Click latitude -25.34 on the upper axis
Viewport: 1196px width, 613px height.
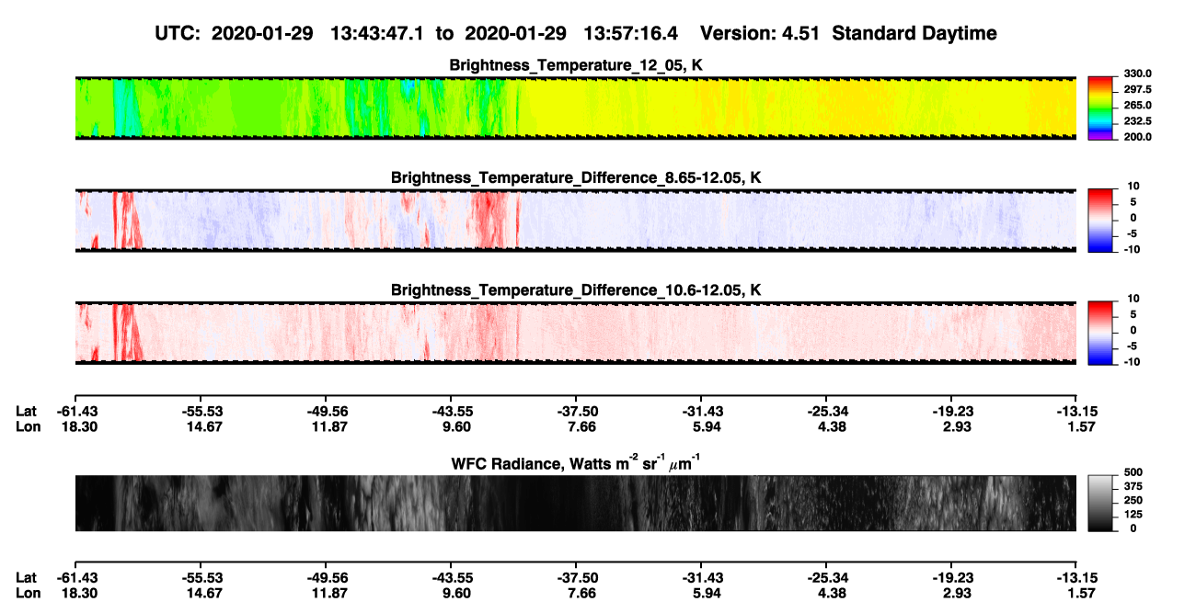click(828, 411)
